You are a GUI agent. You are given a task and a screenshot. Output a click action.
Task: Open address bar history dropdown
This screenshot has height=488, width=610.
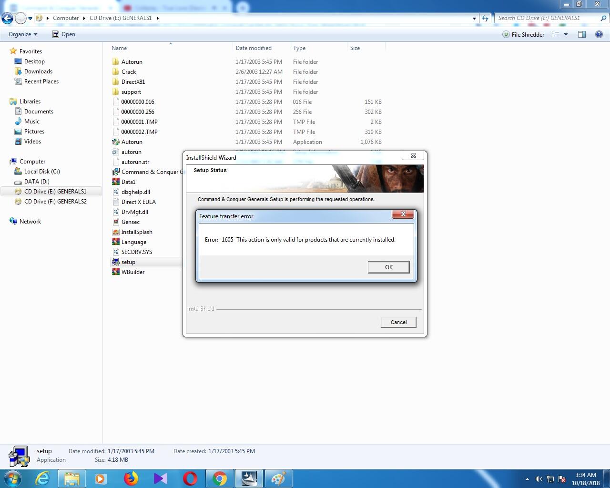coord(474,18)
